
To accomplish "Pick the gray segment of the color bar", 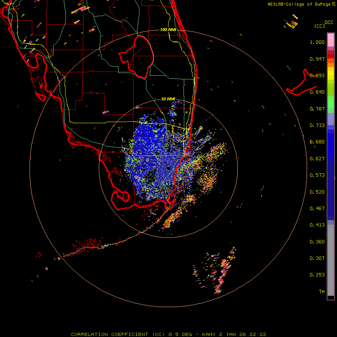I will pyautogui.click(x=331, y=260).
